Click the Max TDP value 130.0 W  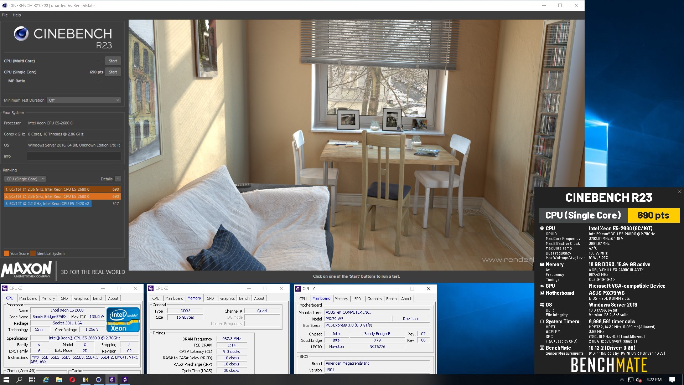pyautogui.click(x=97, y=317)
